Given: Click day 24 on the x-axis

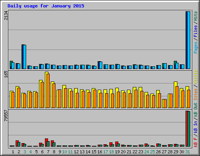Looking at the screenshot, I should click(146, 152).
